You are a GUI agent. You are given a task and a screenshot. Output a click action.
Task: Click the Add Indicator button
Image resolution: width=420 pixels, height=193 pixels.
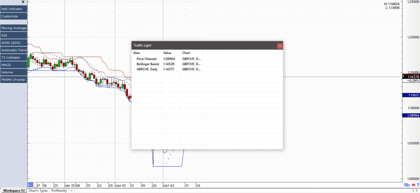pyautogui.click(x=14, y=9)
